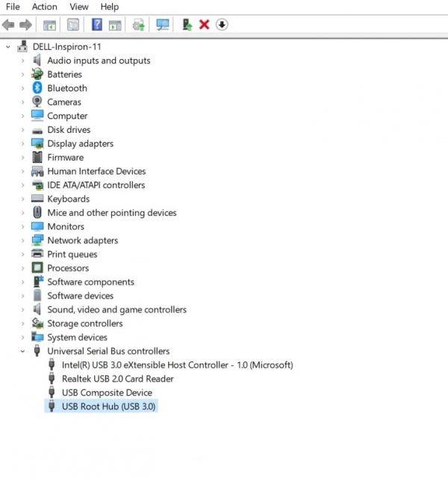
Task: Open the View menu
Action: point(78,7)
